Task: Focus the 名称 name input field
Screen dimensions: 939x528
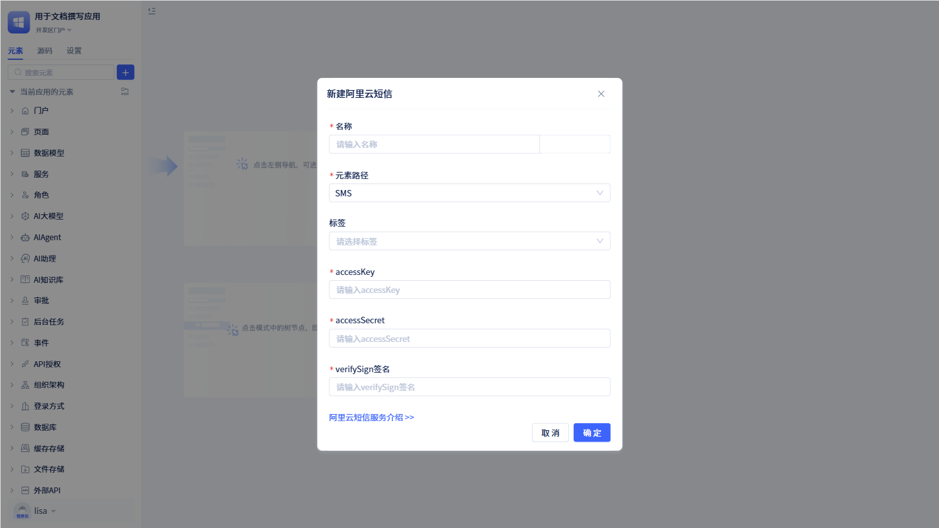Action: 434,144
